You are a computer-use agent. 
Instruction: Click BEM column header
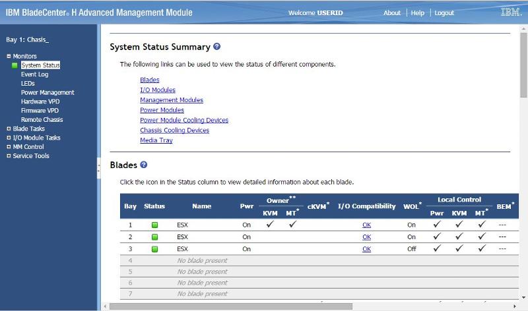coord(506,206)
